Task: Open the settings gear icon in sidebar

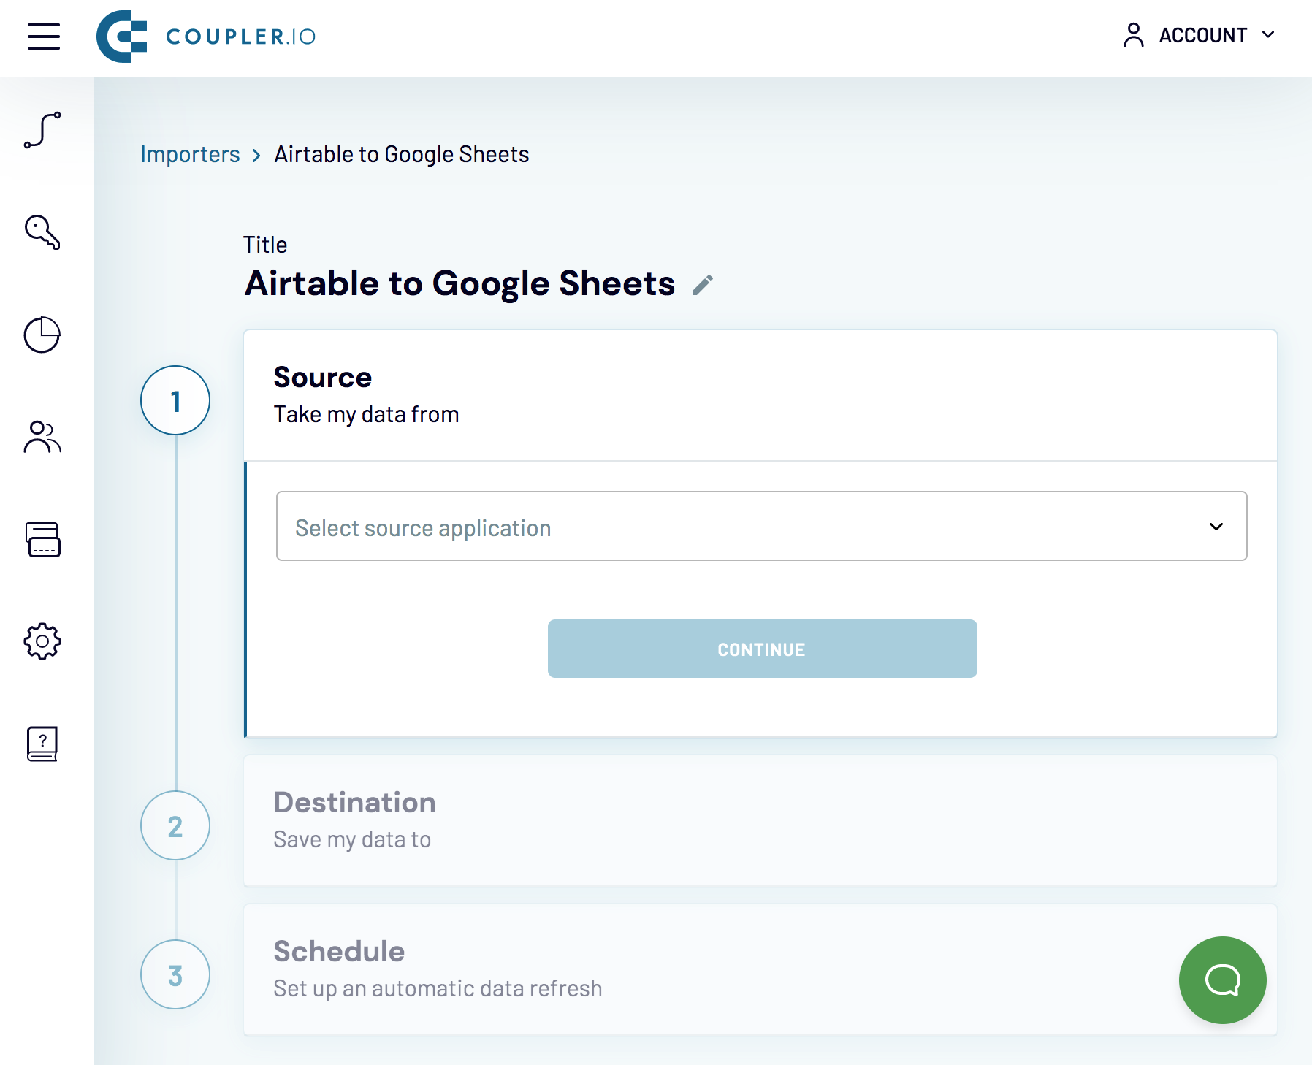Action: point(42,641)
